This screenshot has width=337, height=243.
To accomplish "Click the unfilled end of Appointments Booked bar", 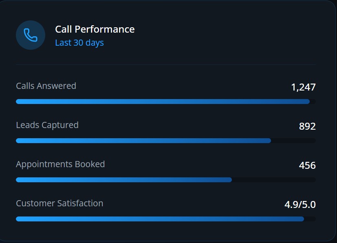I will coord(274,180).
